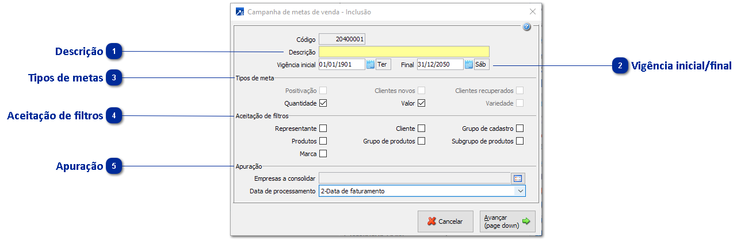Screen dimensions: 741x245
Task: Click numbered callout 2 for Vigência
Action: pos(620,65)
